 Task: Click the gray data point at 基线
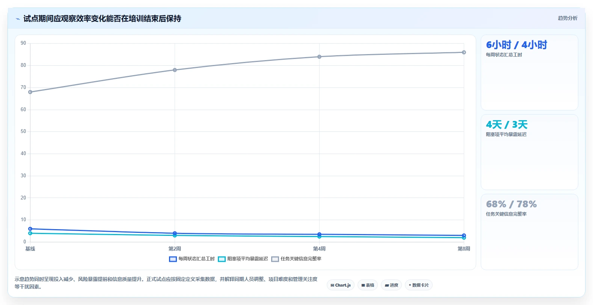(30, 92)
